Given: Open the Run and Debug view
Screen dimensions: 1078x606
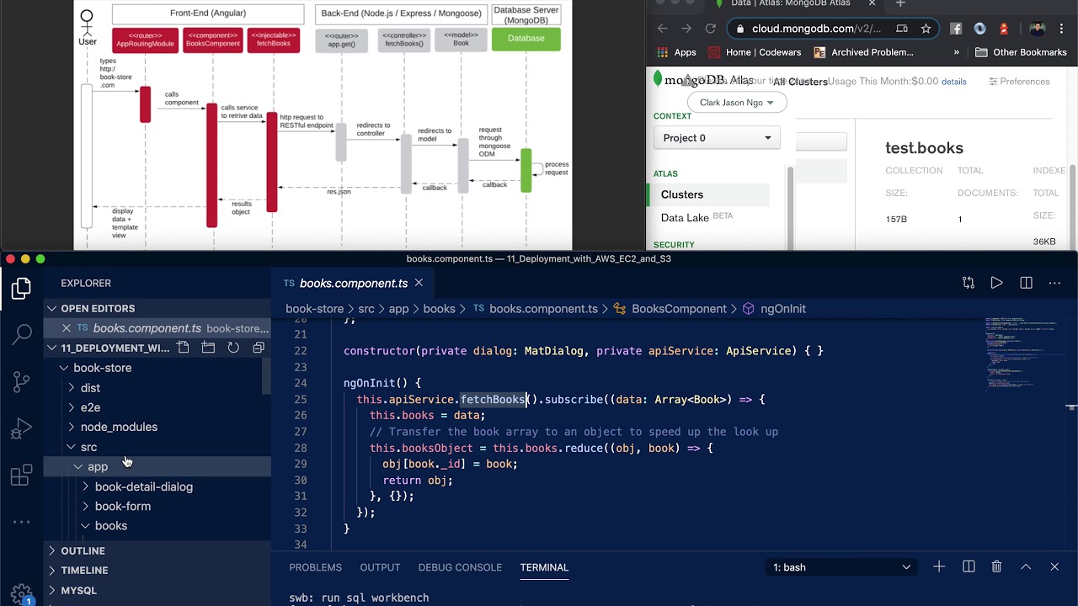Looking at the screenshot, I should point(21,429).
